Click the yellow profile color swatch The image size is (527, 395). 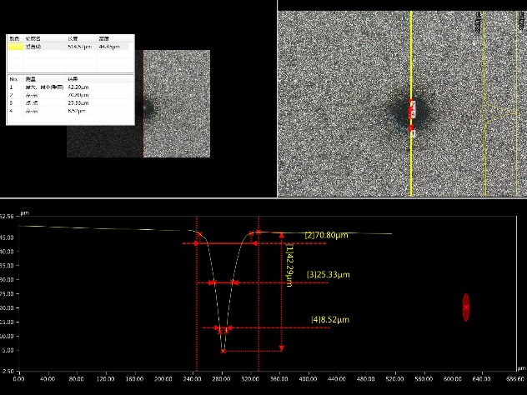(16, 47)
